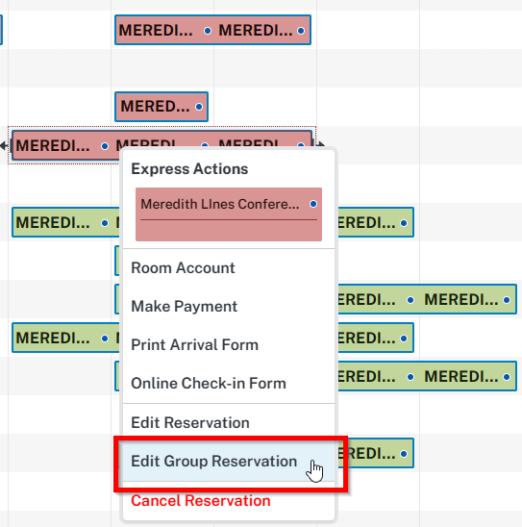522x527 pixels.
Task: Click first blue dot in top red reservation bar
Action: pos(208,31)
